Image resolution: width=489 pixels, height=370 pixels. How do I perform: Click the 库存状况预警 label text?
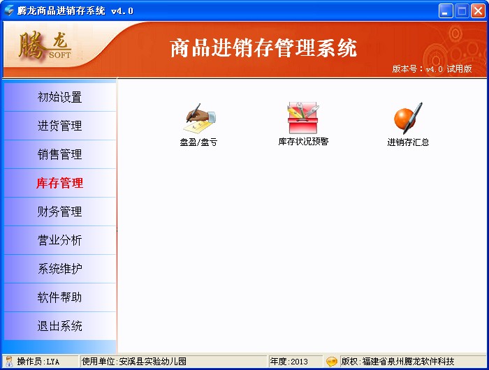point(303,142)
